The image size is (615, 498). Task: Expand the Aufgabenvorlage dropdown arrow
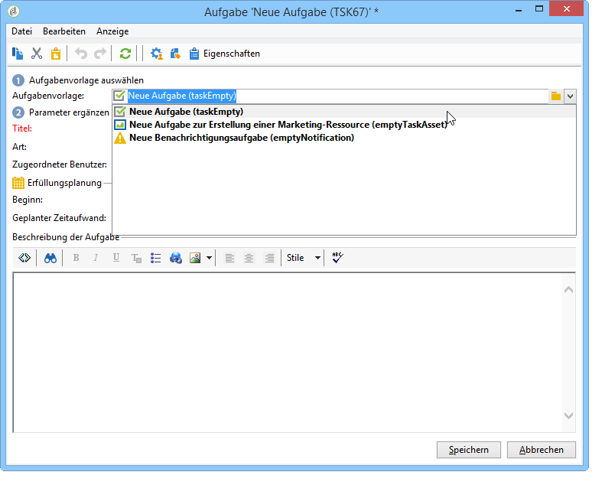pos(570,96)
